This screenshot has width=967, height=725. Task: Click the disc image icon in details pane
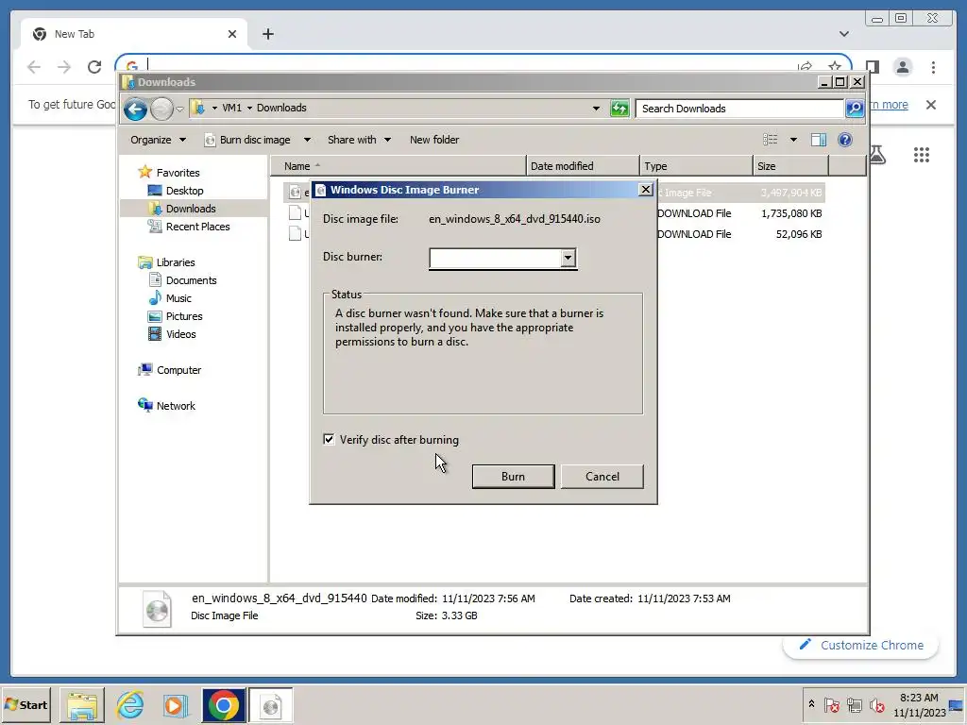click(x=158, y=609)
